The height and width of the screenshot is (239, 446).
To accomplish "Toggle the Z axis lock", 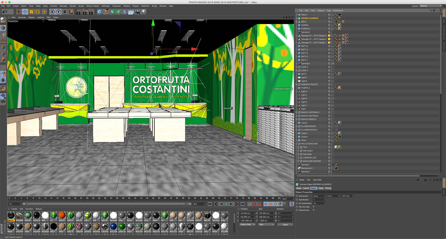I will (x=65, y=12).
